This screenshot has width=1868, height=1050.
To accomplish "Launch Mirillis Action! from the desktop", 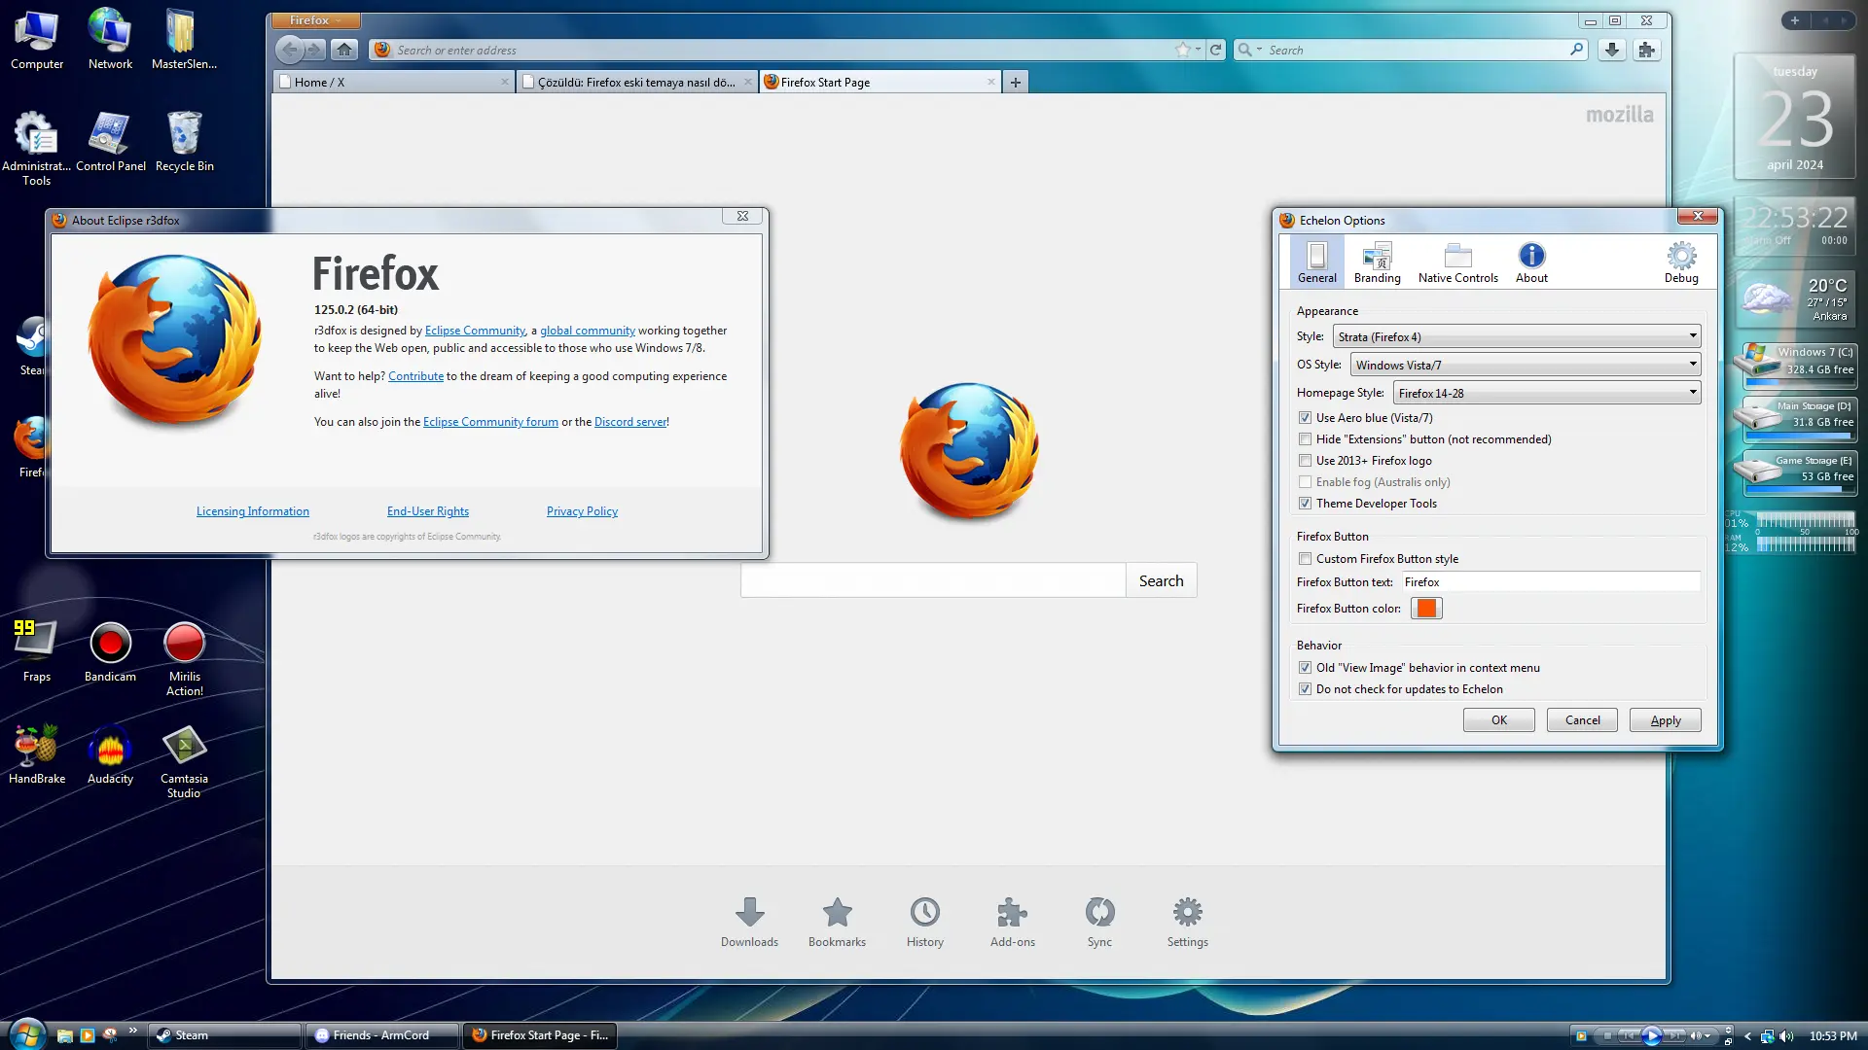I will (184, 660).
